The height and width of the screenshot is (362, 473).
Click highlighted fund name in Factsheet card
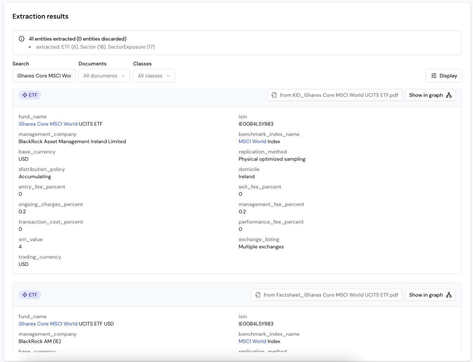tap(48, 324)
